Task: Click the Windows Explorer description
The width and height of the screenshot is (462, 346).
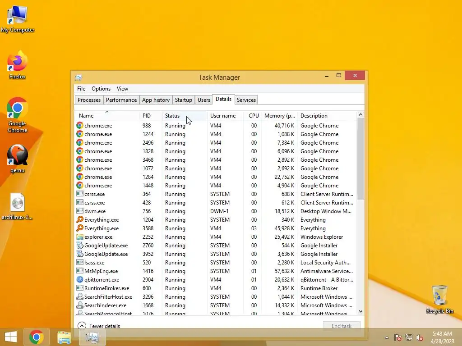Action: 321,237
